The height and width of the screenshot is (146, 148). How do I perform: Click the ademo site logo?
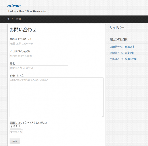[14, 6]
